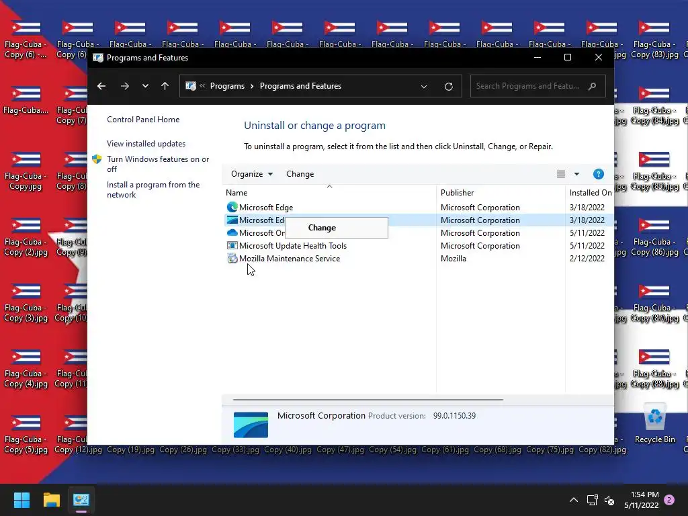Show hidden tray icons chevron

tap(574, 500)
